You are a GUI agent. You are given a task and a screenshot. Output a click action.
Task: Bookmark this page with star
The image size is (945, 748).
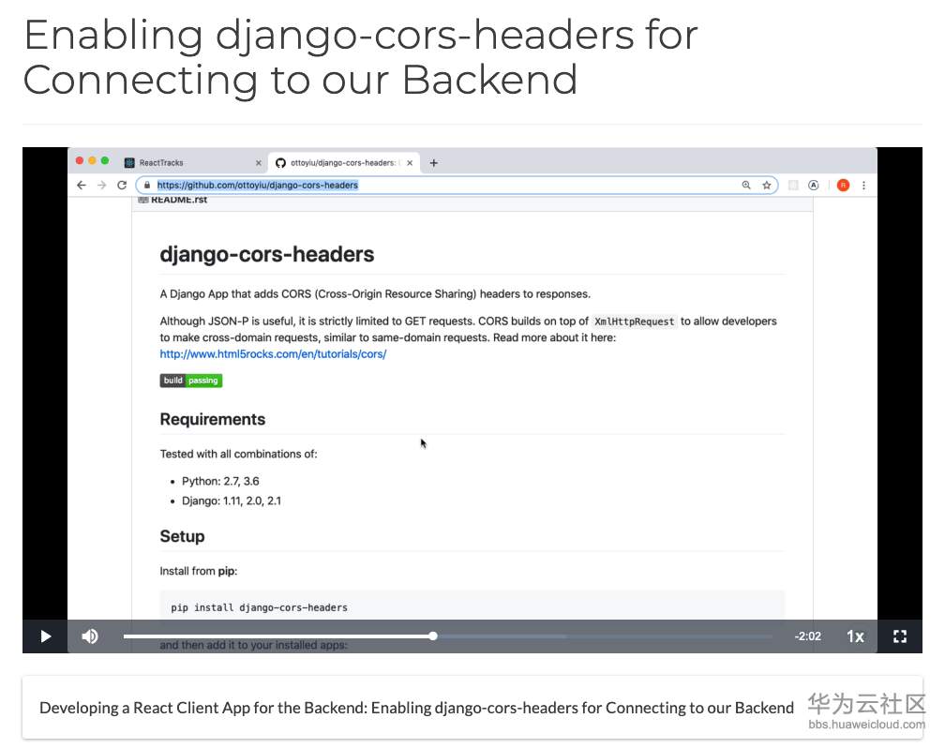tap(766, 185)
